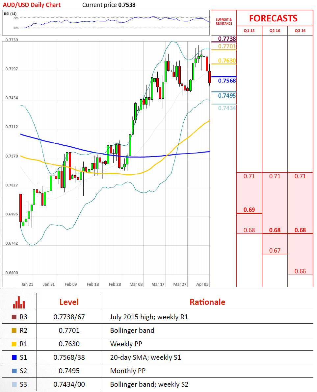Viewport: 317px width, 392px height.
Task: Click the S1 blue color swatch
Action: click(x=14, y=357)
